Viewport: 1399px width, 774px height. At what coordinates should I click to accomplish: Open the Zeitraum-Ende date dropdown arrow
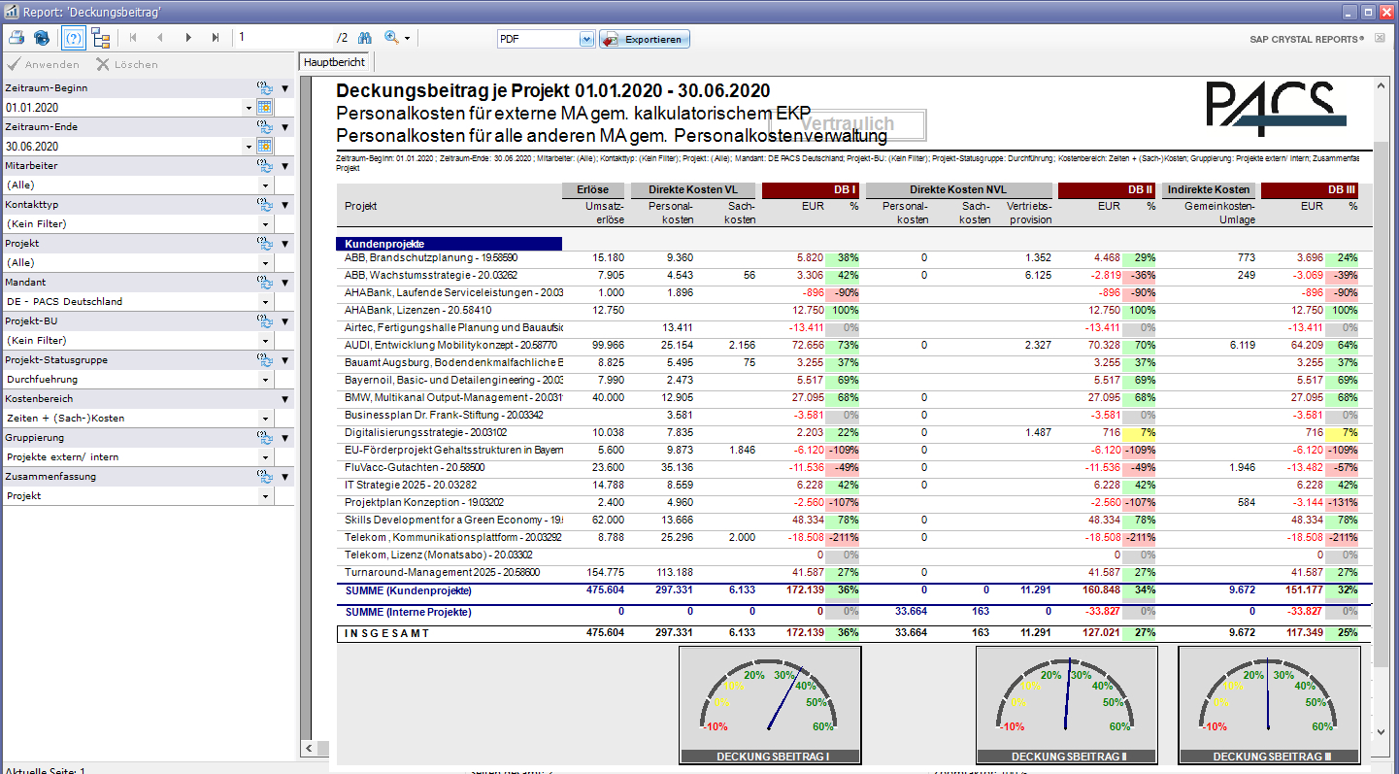coord(249,147)
